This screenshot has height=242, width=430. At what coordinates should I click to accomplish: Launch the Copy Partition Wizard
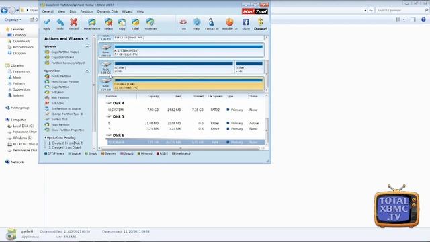(65, 52)
